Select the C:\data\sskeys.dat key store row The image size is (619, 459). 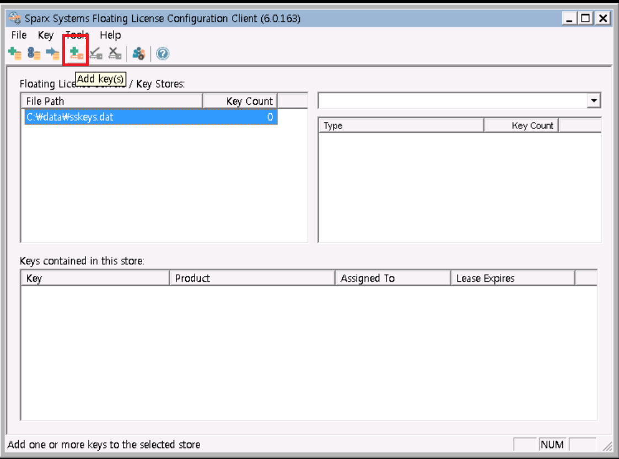(x=151, y=117)
